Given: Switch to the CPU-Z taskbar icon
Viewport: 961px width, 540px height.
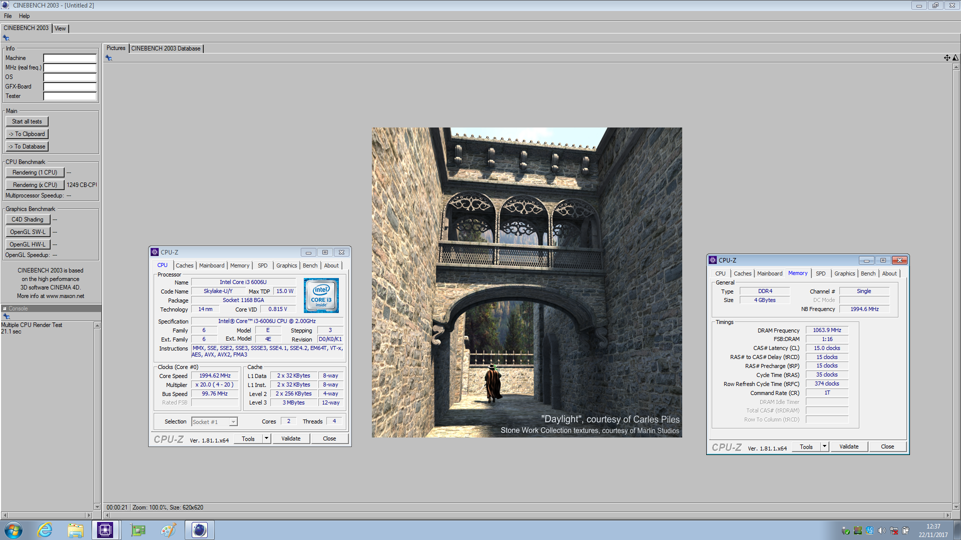Looking at the screenshot, I should [x=105, y=530].
